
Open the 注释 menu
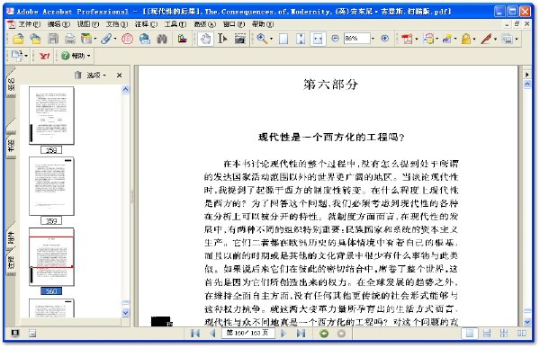coord(146,24)
